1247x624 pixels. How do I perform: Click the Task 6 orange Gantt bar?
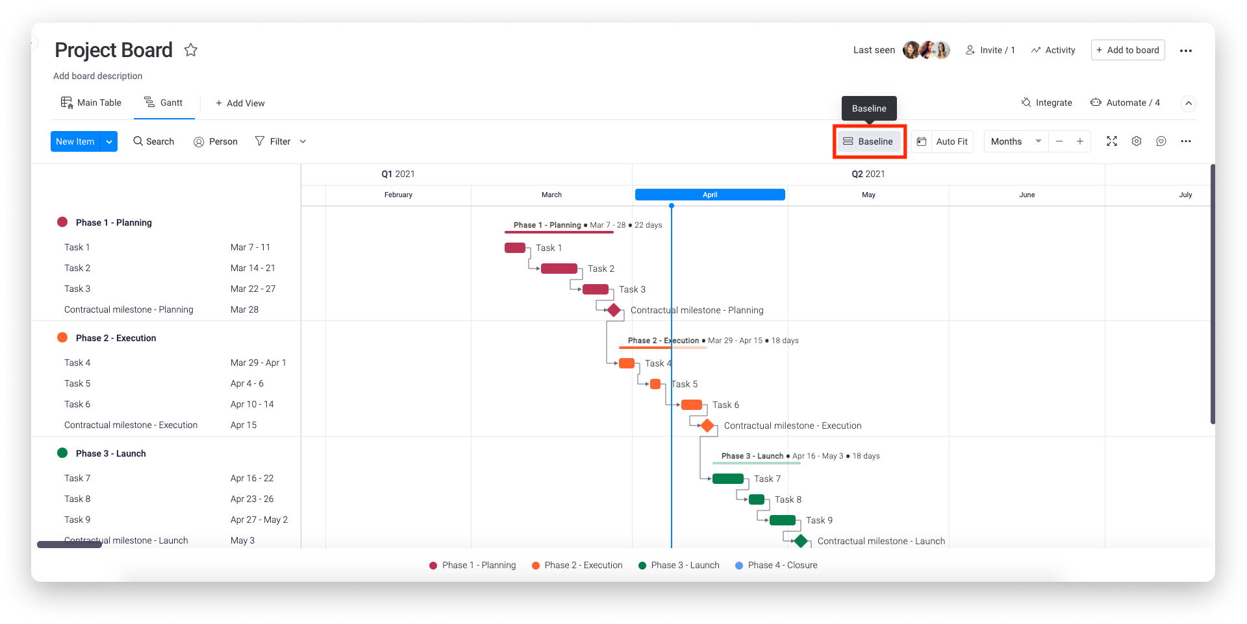692,405
